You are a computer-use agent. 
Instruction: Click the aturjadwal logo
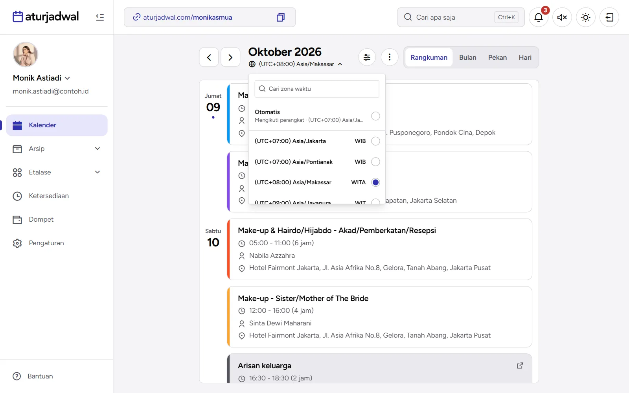click(46, 17)
